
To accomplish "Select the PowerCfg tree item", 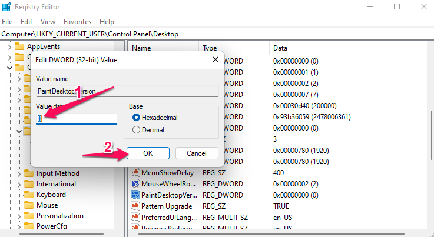I will pos(52,226).
